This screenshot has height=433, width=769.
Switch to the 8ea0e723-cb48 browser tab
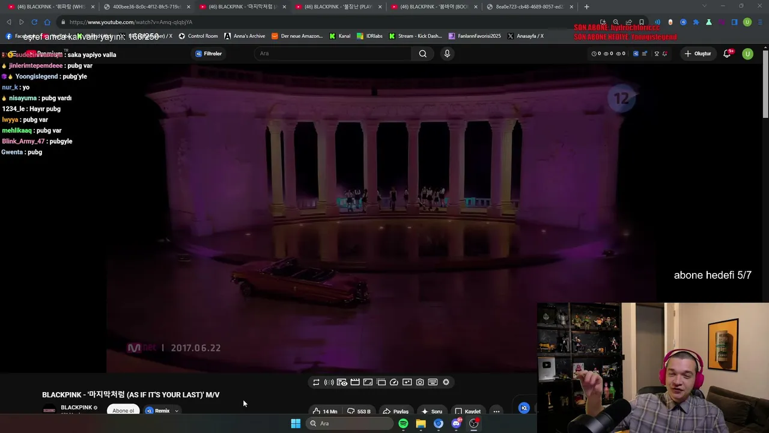point(530,7)
